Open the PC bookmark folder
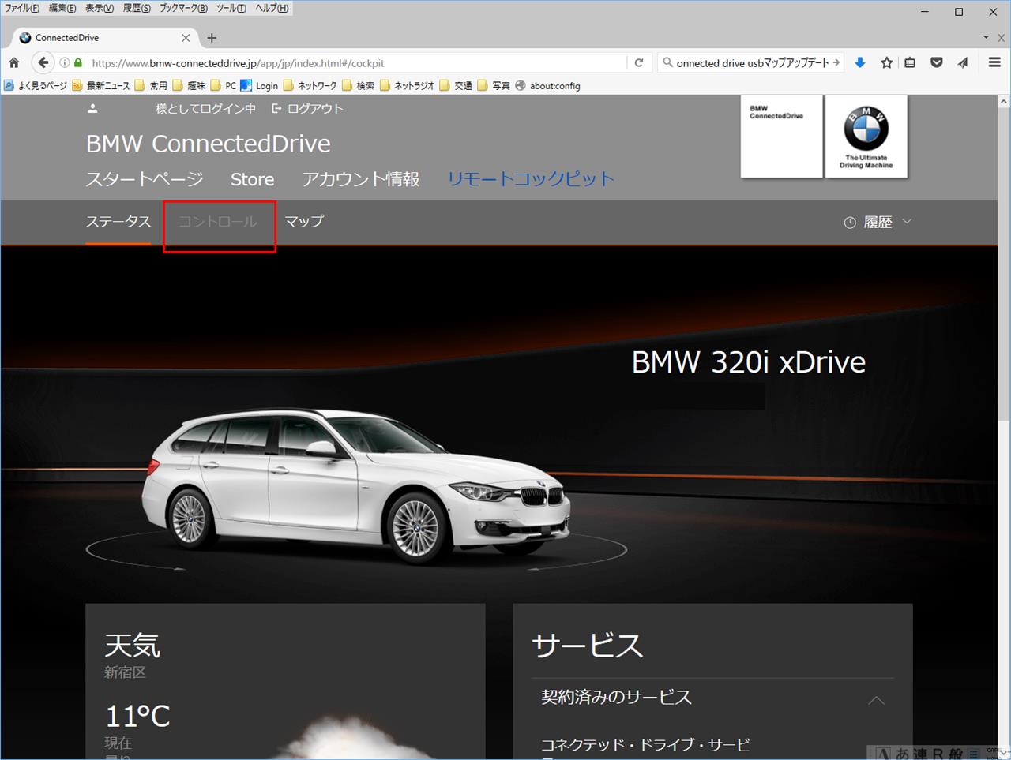The height and width of the screenshot is (760, 1011). point(224,85)
